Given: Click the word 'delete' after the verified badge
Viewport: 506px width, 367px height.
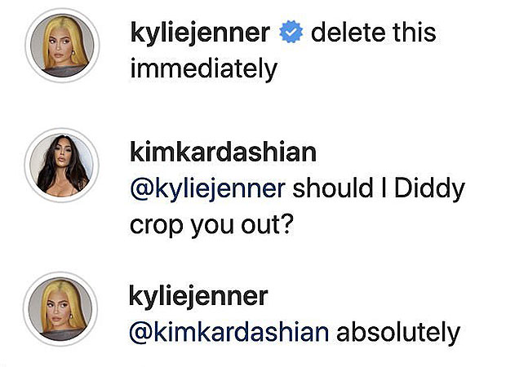Looking at the screenshot, I should pos(348,33).
